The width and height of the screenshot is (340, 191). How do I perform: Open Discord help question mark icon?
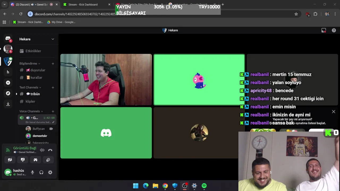click(334, 30)
